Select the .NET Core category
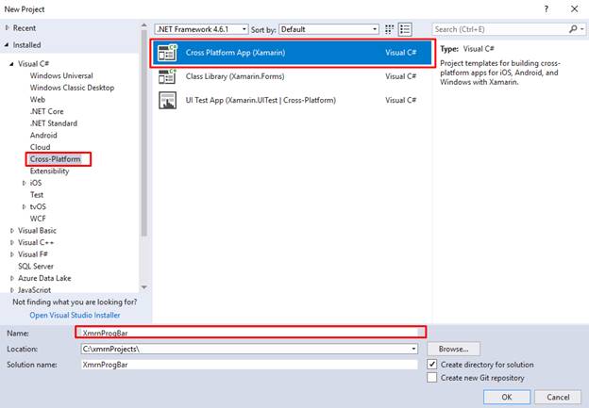The width and height of the screenshot is (589, 408). (x=46, y=111)
